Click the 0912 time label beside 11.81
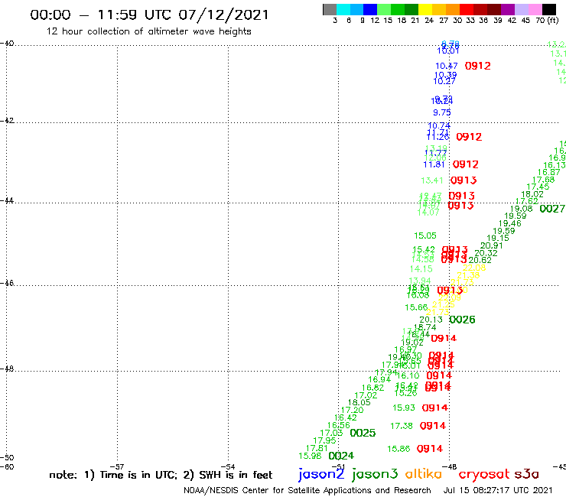This screenshot has height=497, width=566. click(x=466, y=164)
